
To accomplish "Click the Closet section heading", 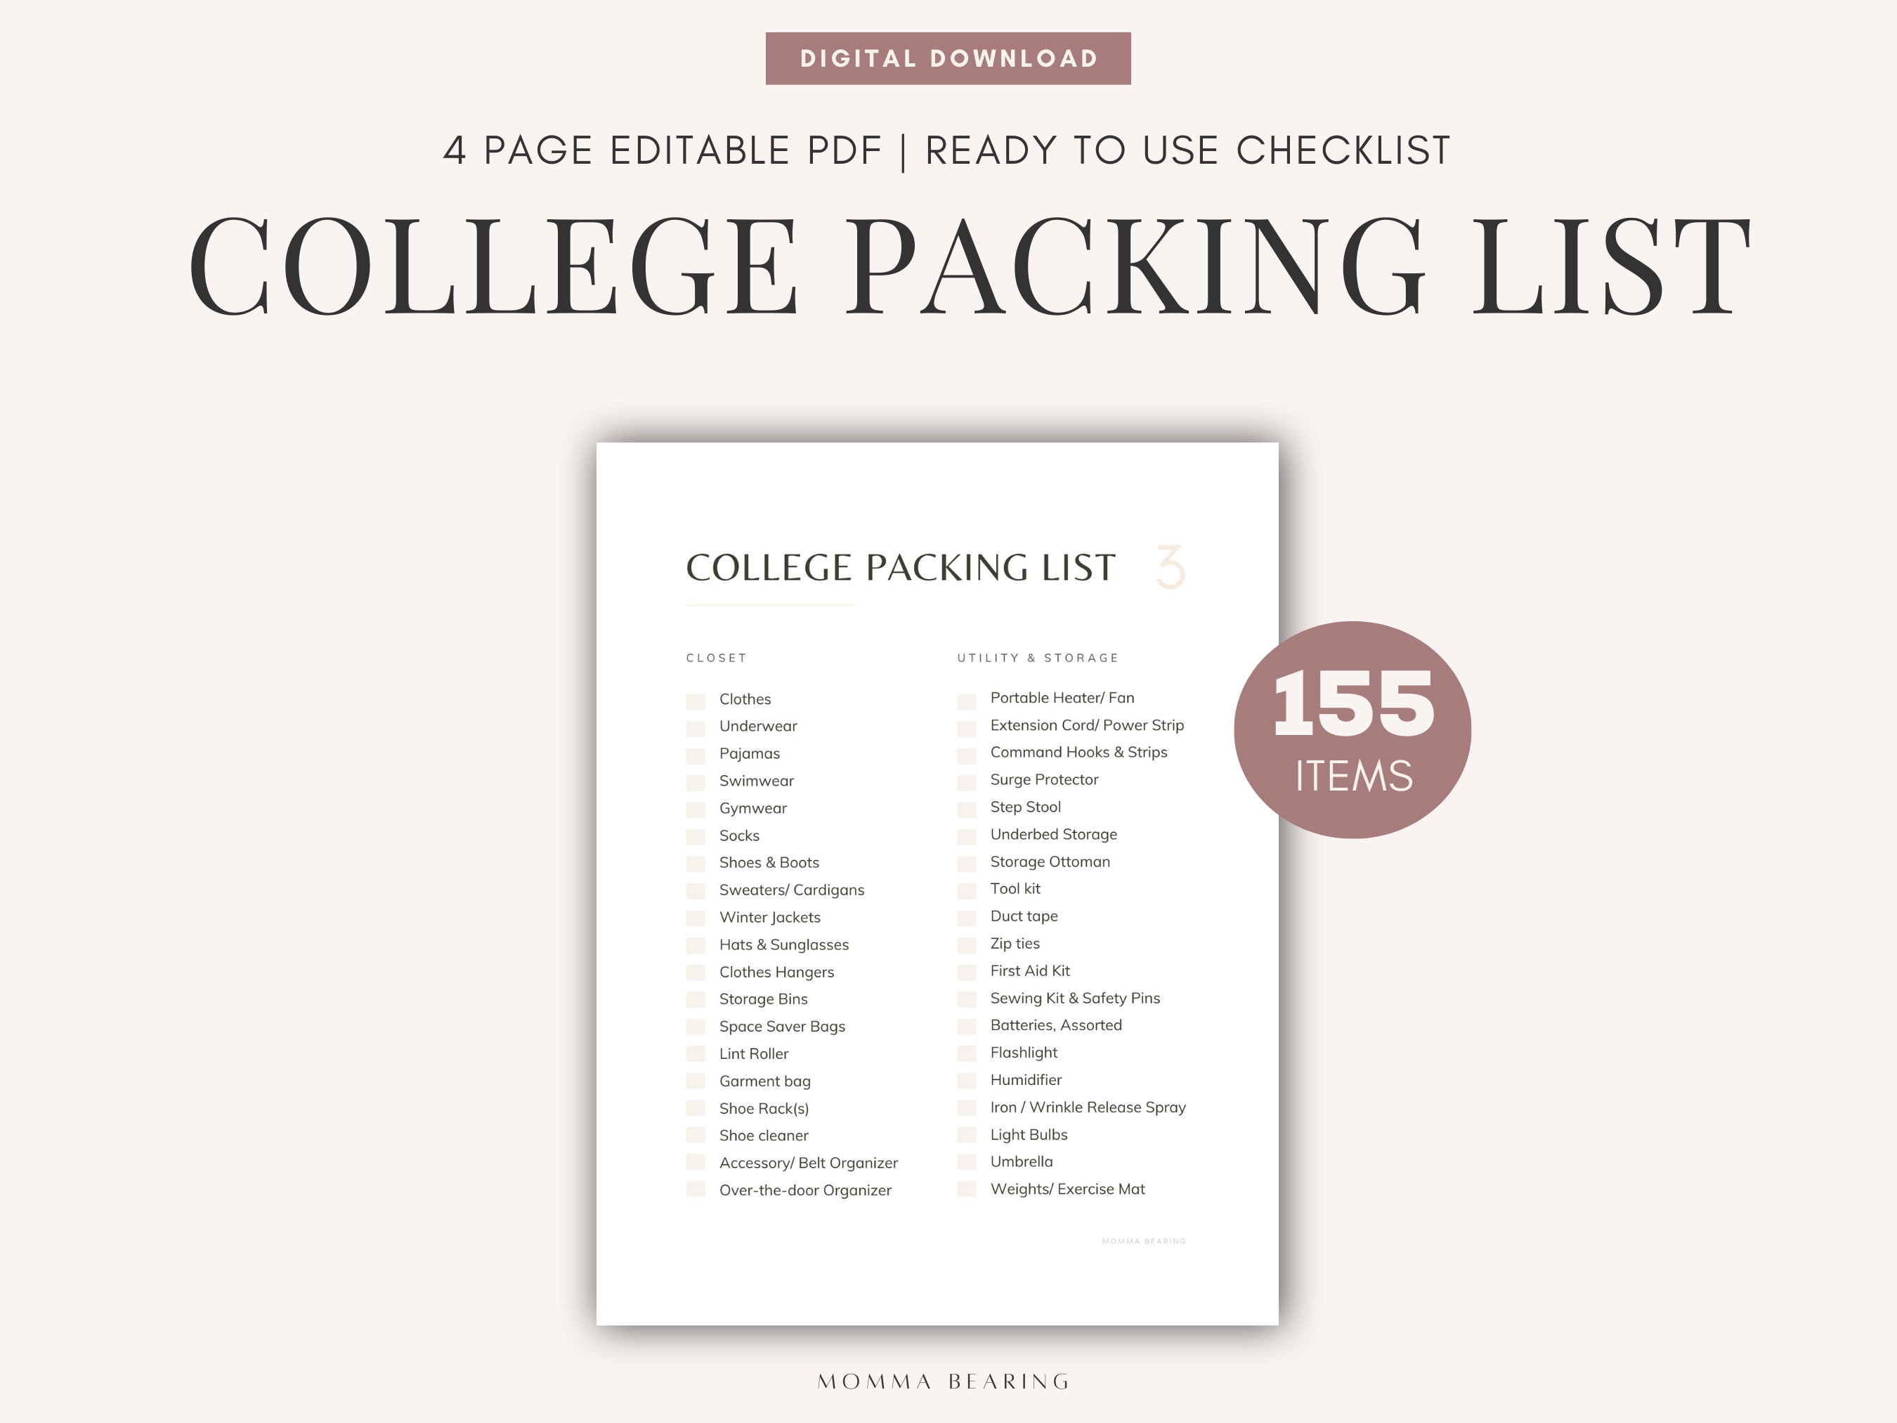I will click(x=716, y=658).
